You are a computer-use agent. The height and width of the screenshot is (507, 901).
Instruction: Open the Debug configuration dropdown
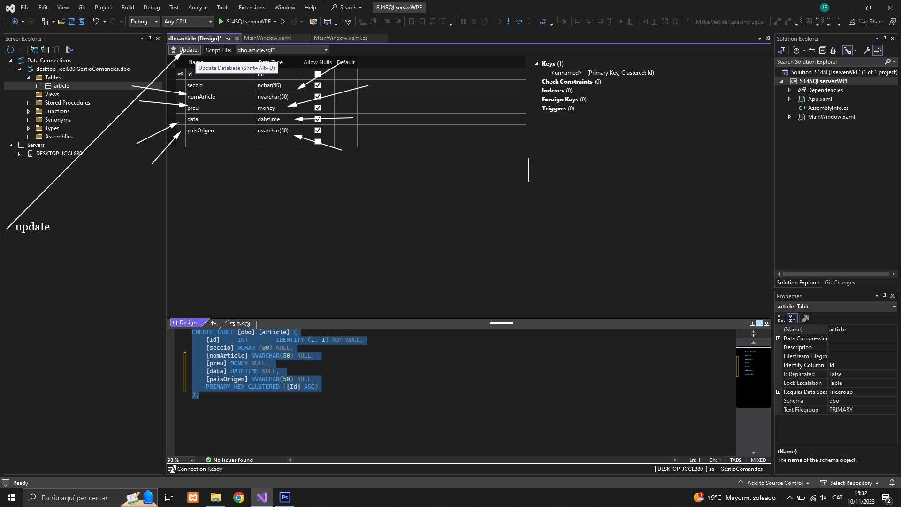144,22
